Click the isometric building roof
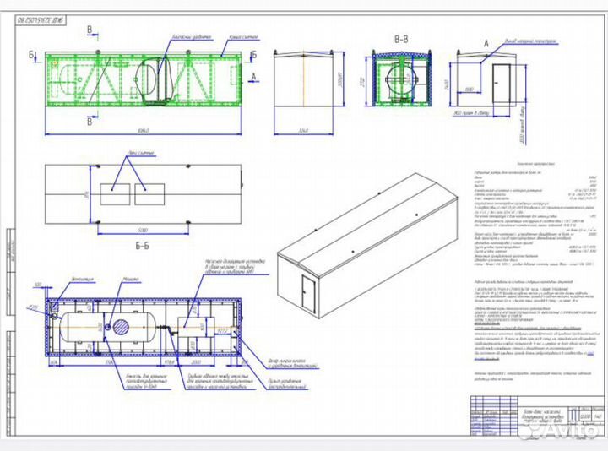Screen dimensions: 608x451 point(363,219)
